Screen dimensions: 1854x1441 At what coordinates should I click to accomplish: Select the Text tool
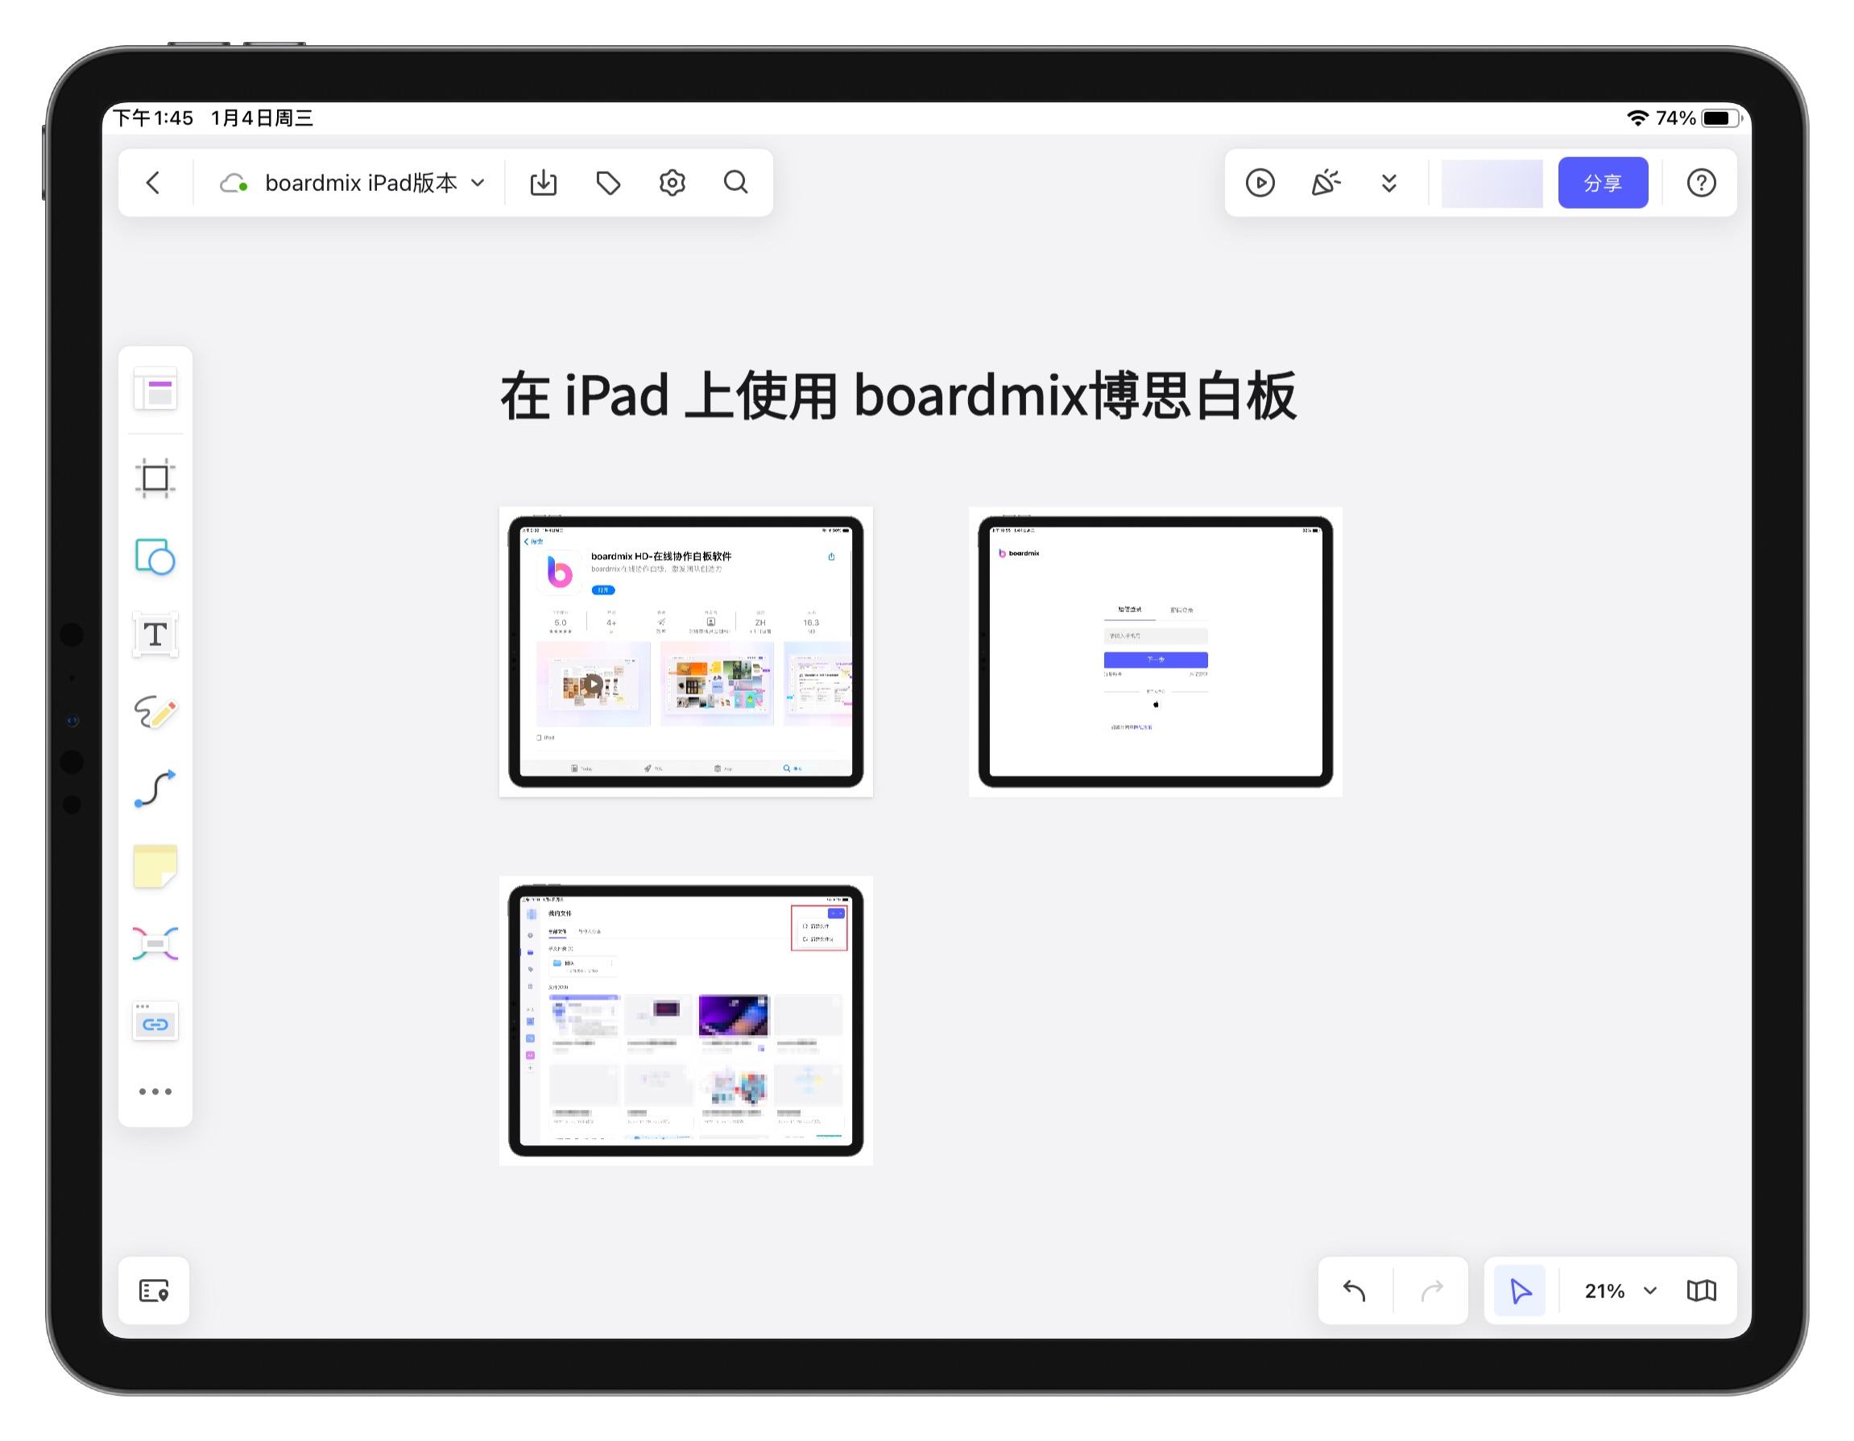[x=154, y=634]
